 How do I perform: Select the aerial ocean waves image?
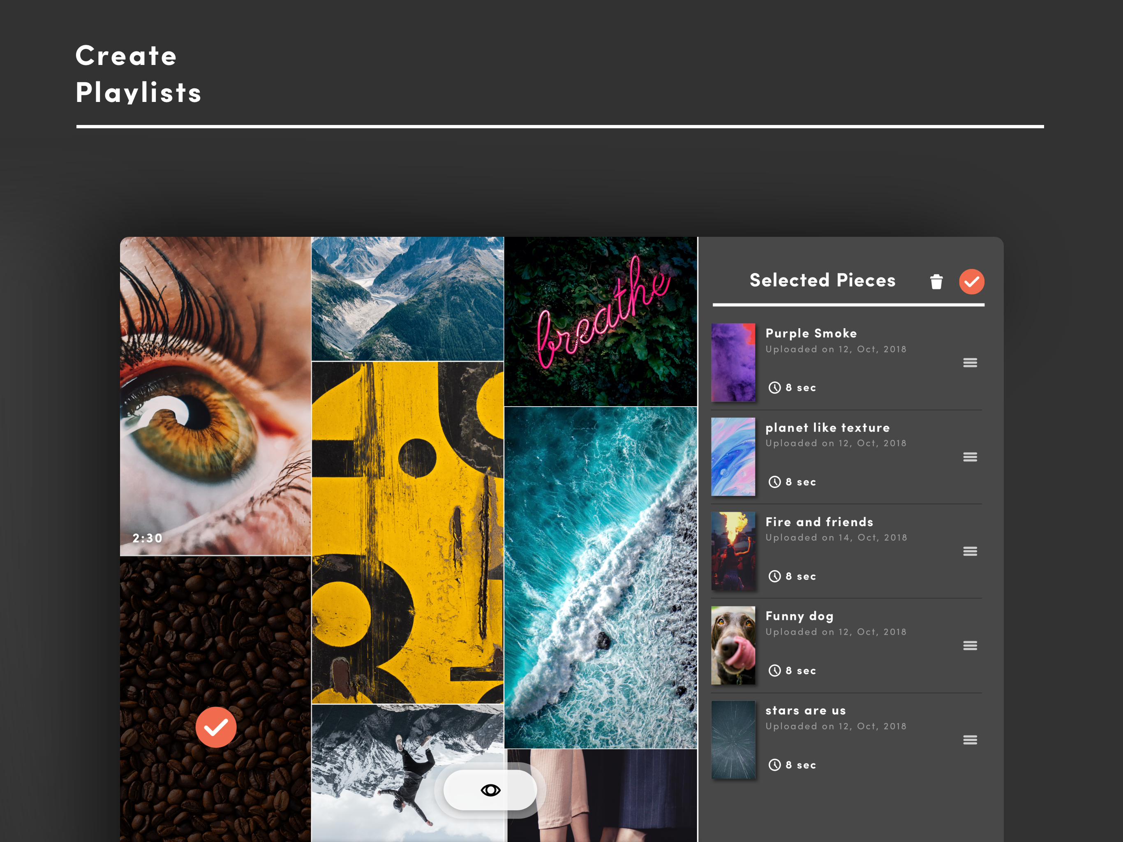click(x=601, y=577)
